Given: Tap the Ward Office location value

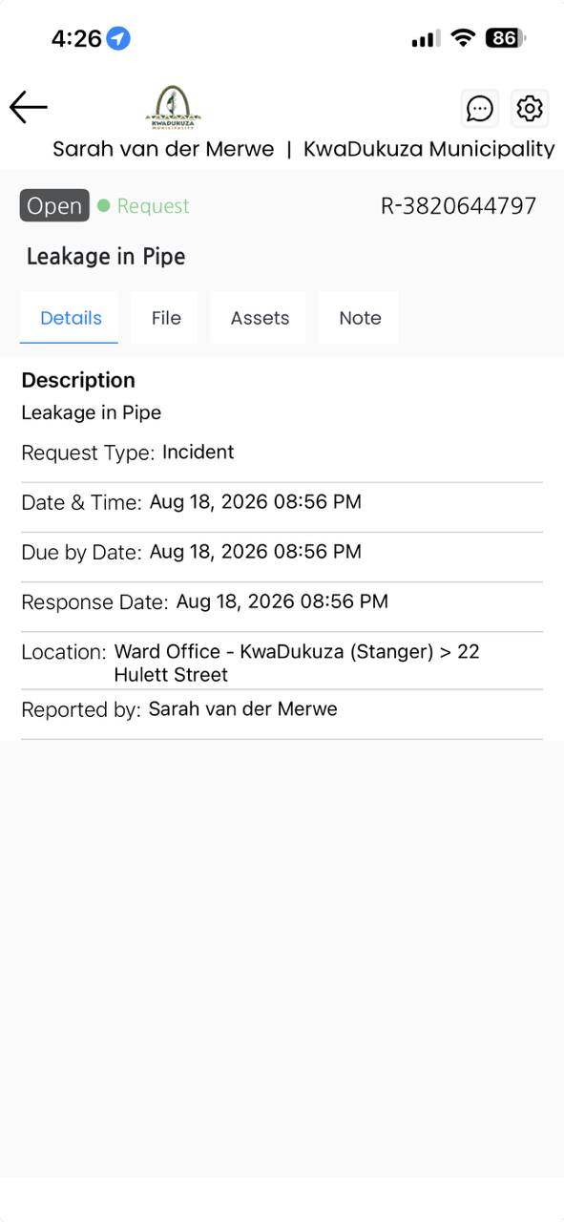Looking at the screenshot, I should coord(297,663).
